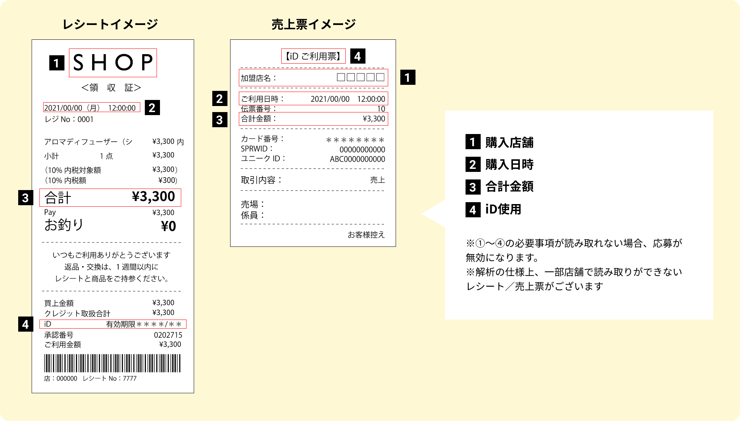Click the iD使用 legend entry
Screen dimensions: 740x421
494,209
